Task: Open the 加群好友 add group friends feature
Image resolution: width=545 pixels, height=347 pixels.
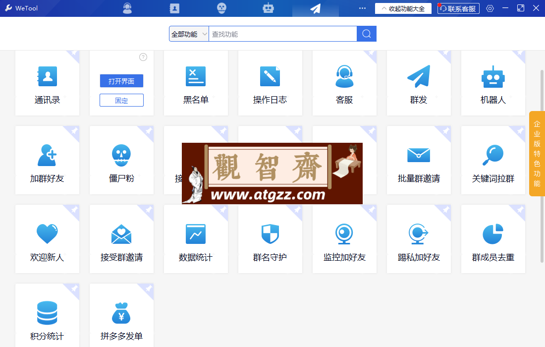Action: point(47,160)
